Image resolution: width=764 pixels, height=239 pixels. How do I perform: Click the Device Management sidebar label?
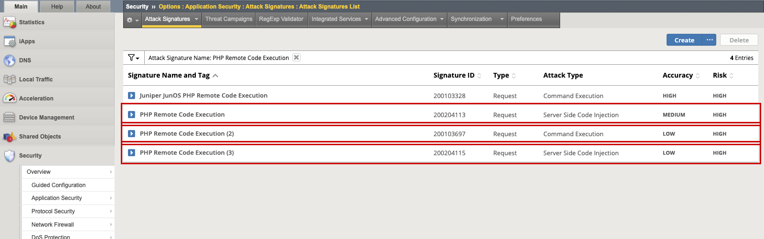pos(46,118)
